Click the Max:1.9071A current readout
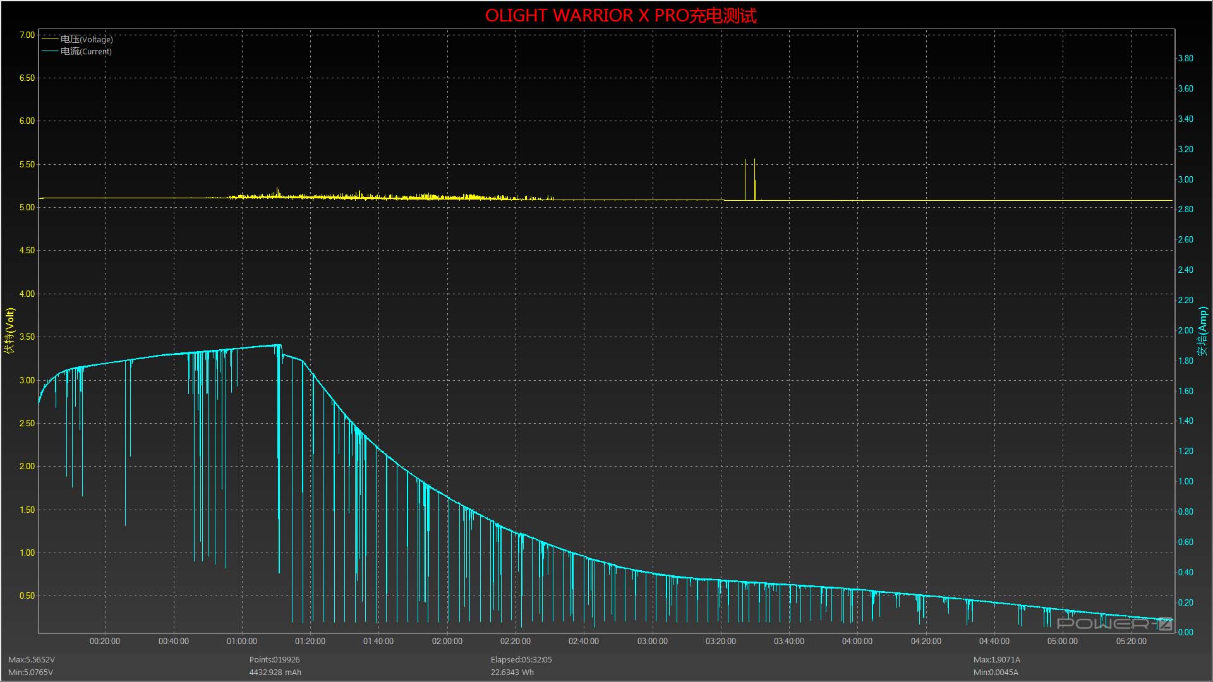This screenshot has width=1213, height=682. click(x=996, y=659)
